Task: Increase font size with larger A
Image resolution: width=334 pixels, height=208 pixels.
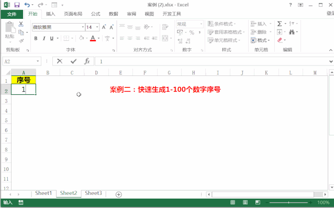Action: point(104,27)
